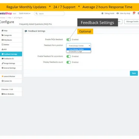This screenshot has width=139, height=139.
Task: Open More Modules item
Action: click(x=11, y=94)
